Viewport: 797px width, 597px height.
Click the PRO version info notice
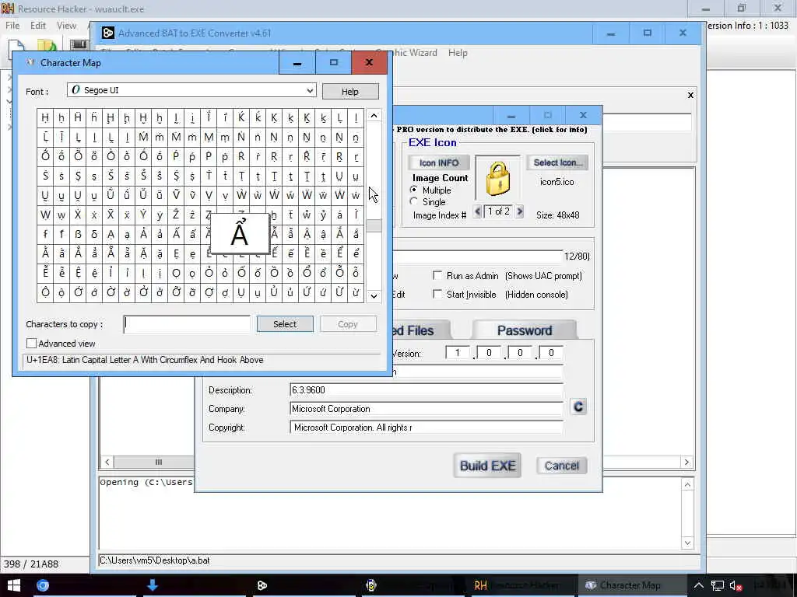pos(492,130)
